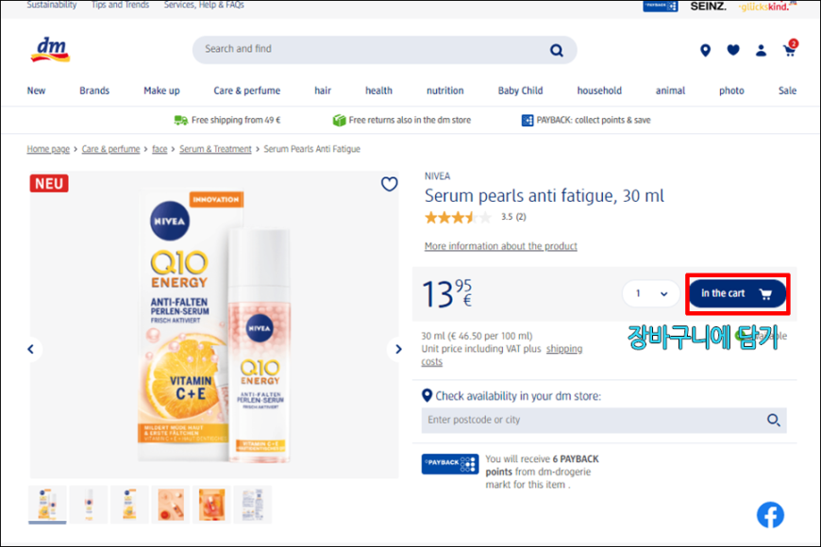The width and height of the screenshot is (821, 547).
Task: Open the animal menu item
Action: pos(670,91)
